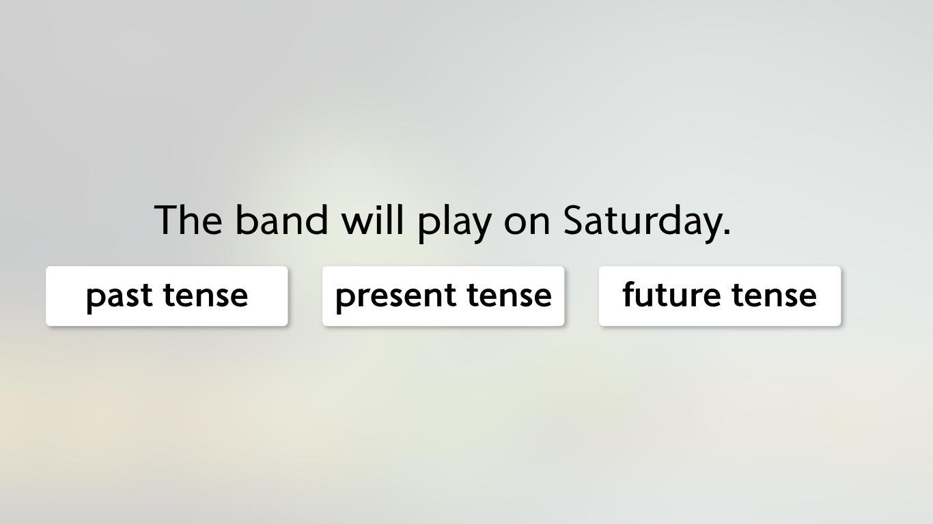Click the word "The" starting the sentence
This screenshot has width=933, height=524.
189,220
